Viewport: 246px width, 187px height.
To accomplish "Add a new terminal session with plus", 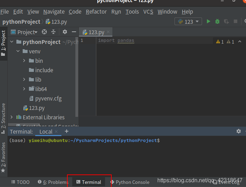I will pyautogui.click(x=67, y=131).
